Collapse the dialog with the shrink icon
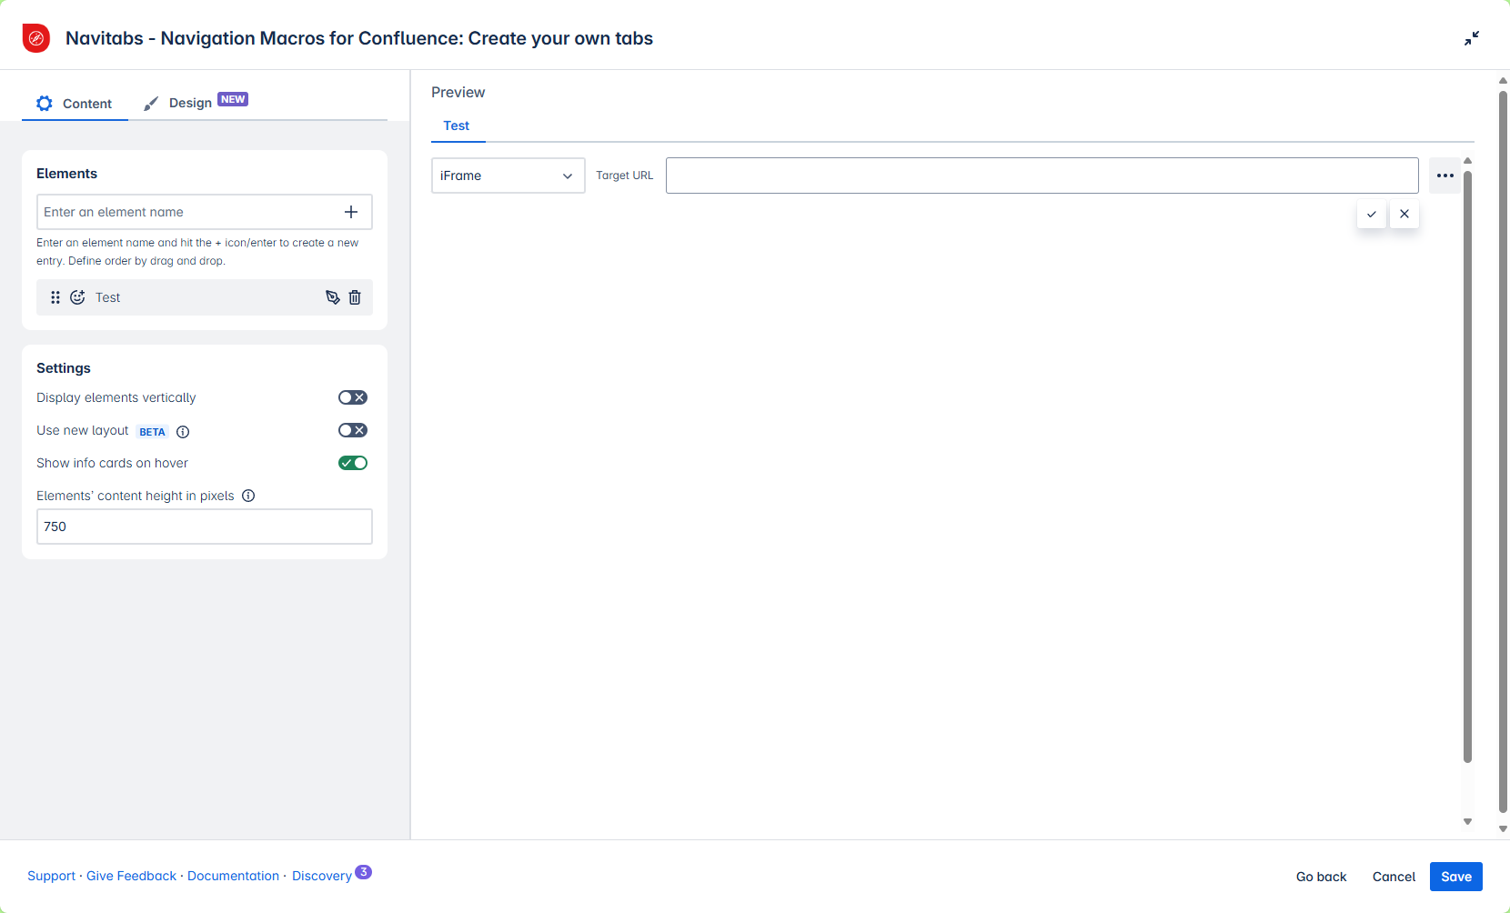Screen dimensions: 1510x913 tap(1472, 38)
